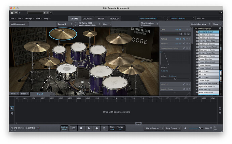Open the File menu

(x=13, y=18)
